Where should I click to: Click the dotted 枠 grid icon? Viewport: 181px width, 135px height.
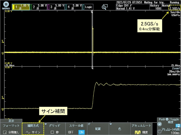[x=52, y=132]
